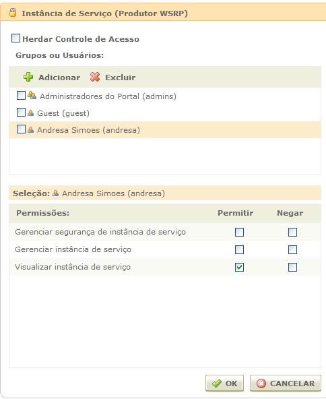The height and width of the screenshot is (399, 326).
Task: Click the green plus Adicionar icon
Action: 28,77
